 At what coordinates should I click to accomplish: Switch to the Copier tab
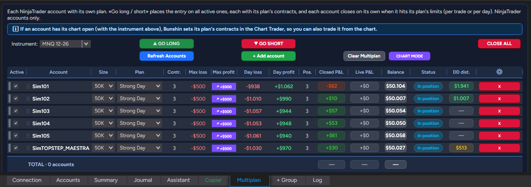[213, 180]
